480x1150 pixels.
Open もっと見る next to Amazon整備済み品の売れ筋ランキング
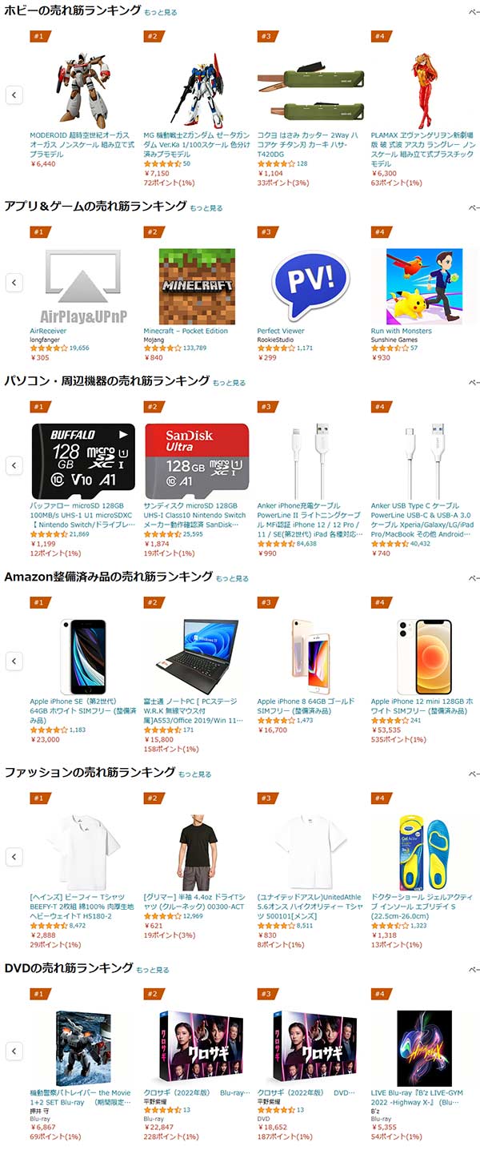click(232, 578)
